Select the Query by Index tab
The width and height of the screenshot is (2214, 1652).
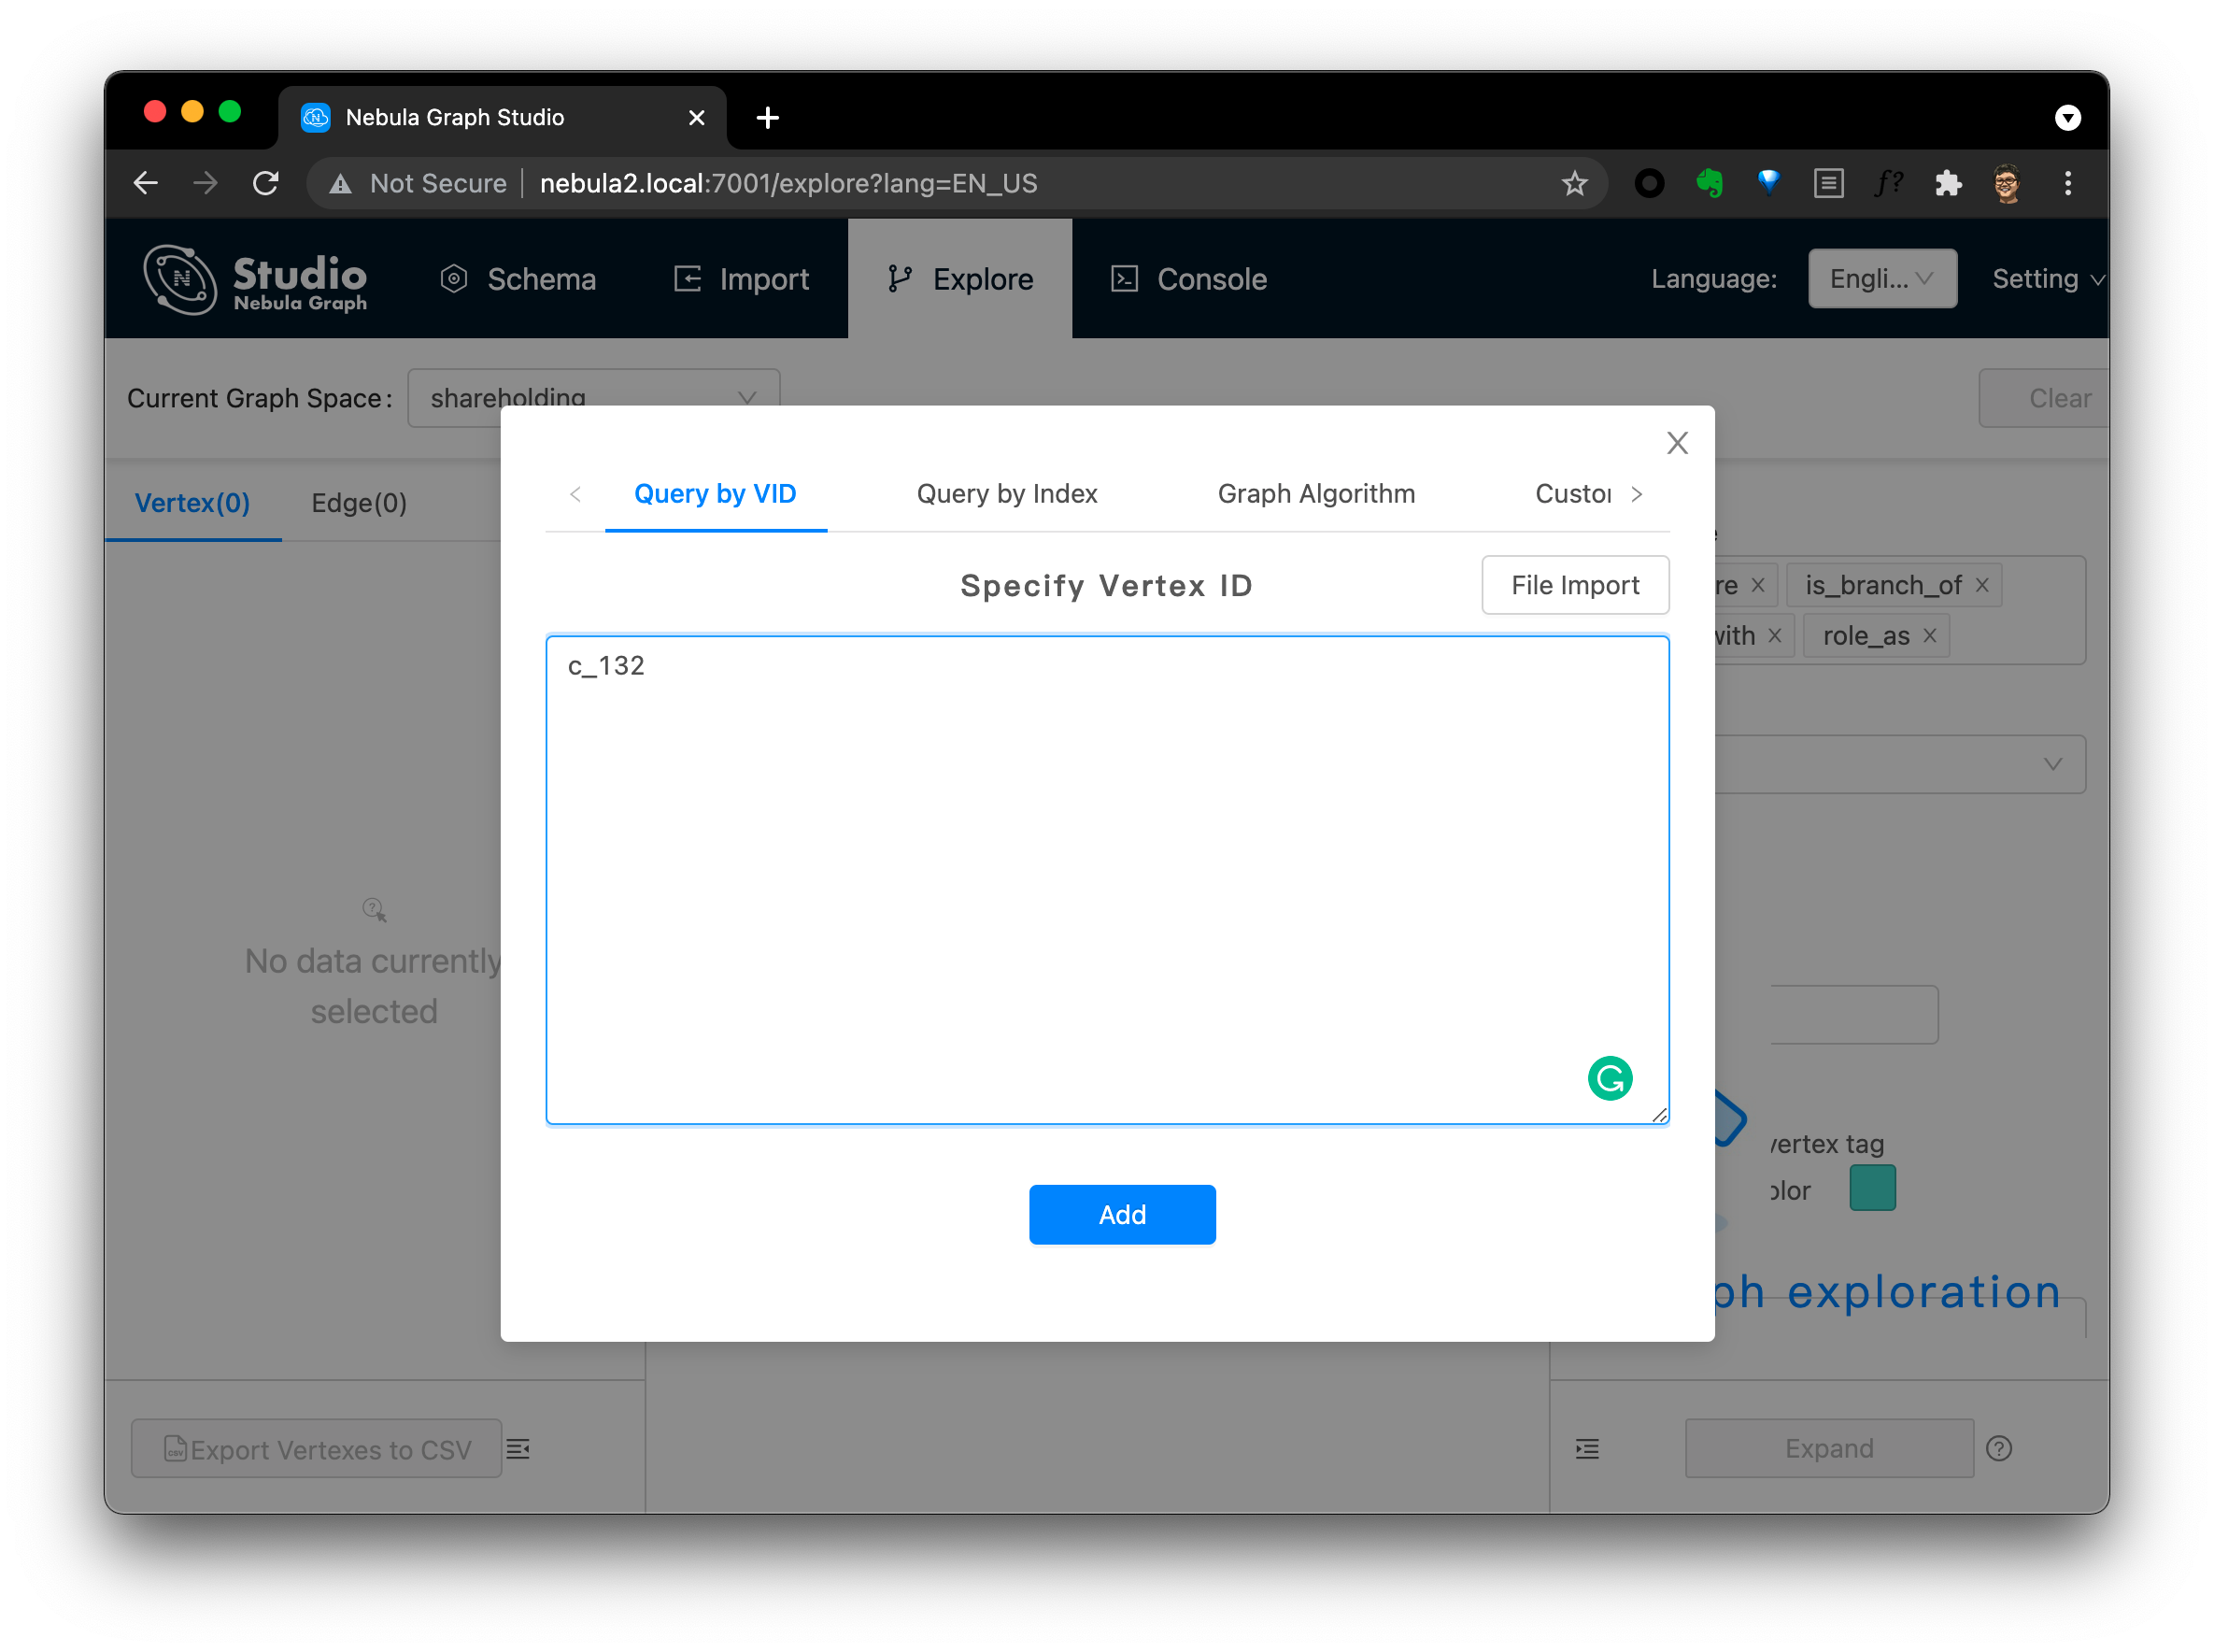tap(1008, 492)
